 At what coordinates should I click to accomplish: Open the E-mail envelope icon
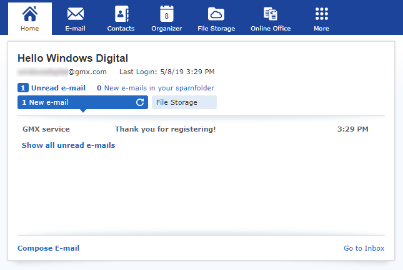click(x=76, y=14)
